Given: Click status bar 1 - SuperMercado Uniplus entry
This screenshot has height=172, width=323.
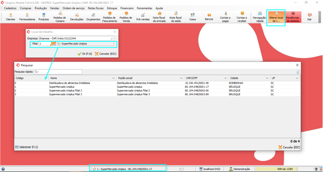Looking at the screenshot, I should (122, 169).
